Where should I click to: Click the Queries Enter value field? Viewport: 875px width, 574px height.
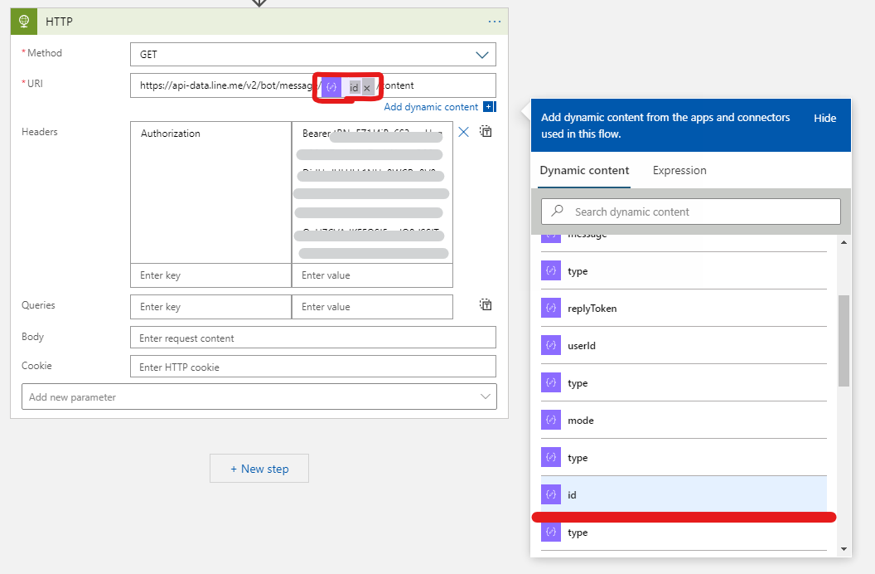(372, 307)
